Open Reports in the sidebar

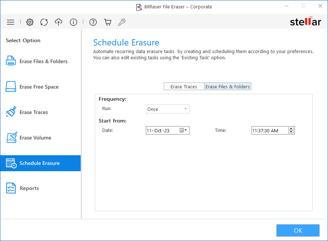tap(41, 188)
